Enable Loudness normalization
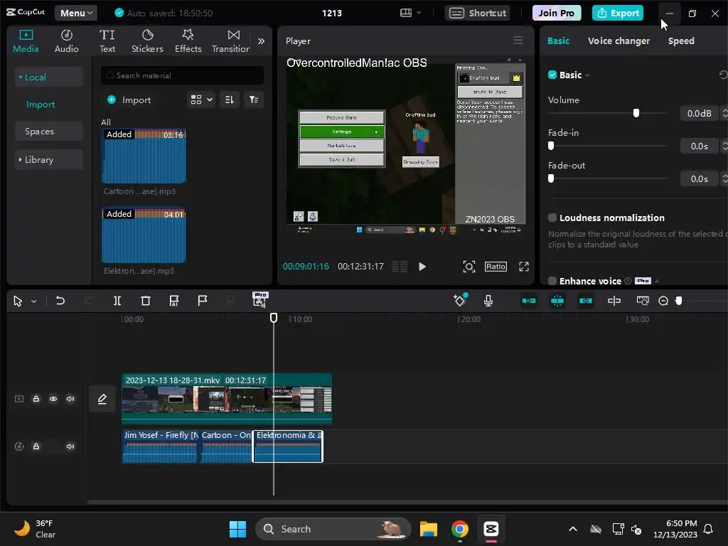 coord(552,218)
